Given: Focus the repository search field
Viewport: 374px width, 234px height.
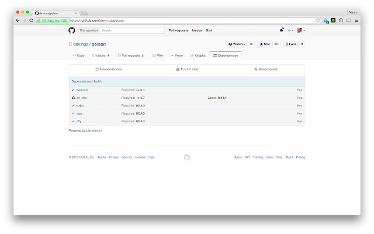Looking at the screenshot, I should point(133,30).
